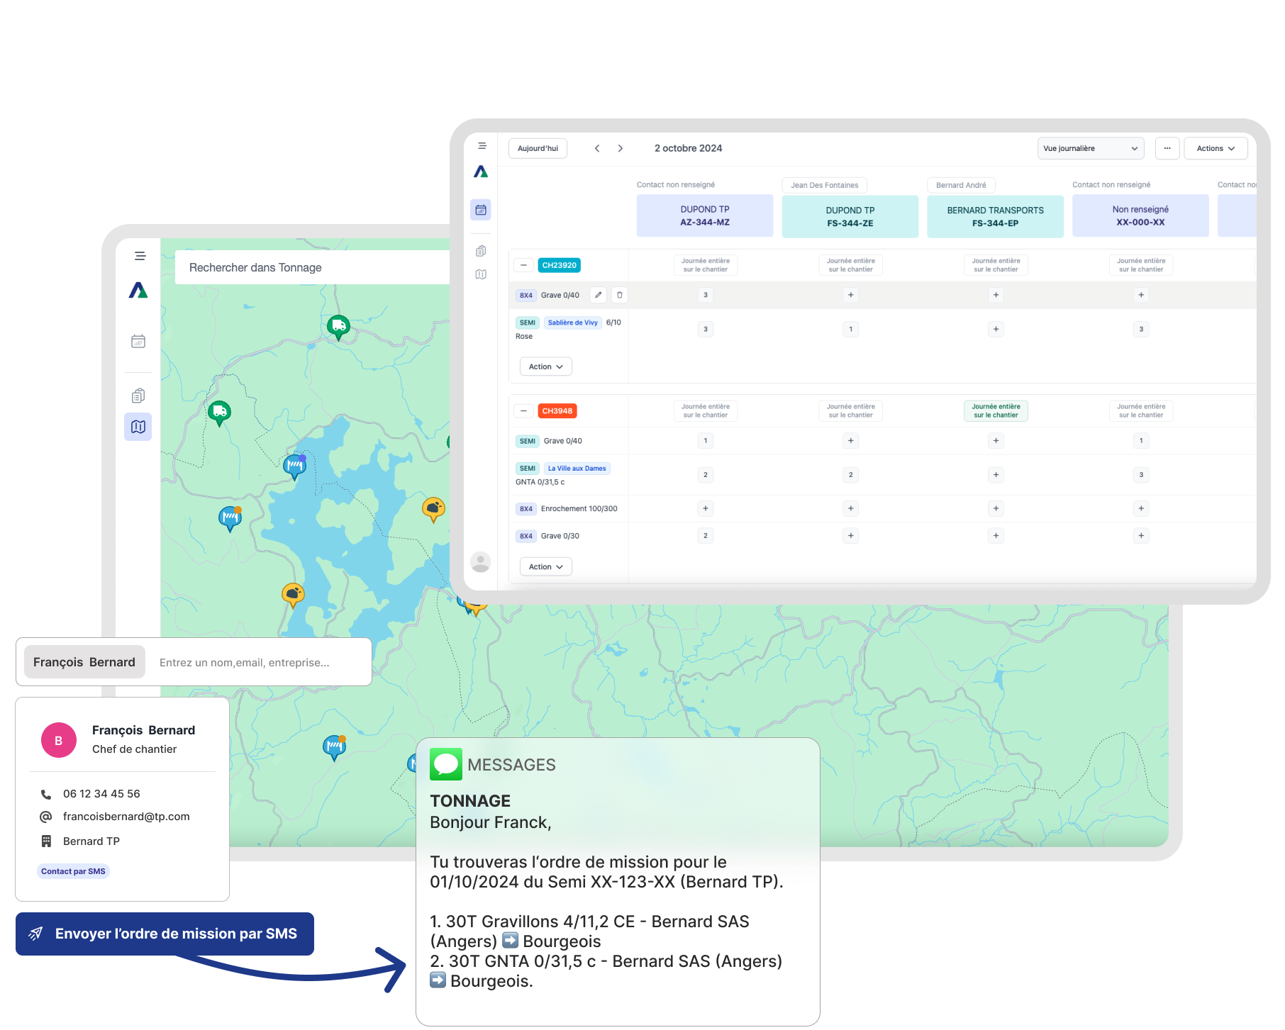Click the pencil edit icon beside Grave 0/40
The height and width of the screenshot is (1030, 1285).
pos(599,295)
